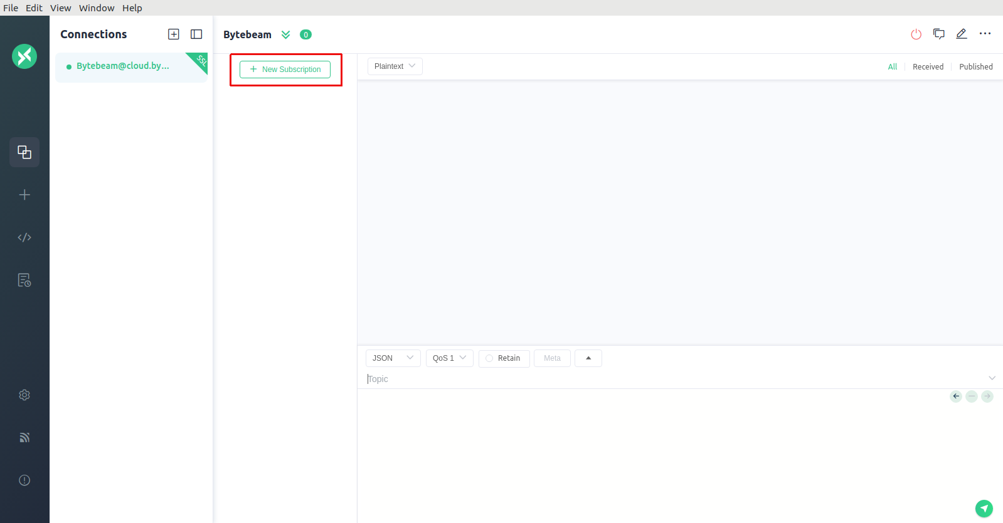The height and width of the screenshot is (523, 1003).
Task: Open the View menu
Action: (61, 8)
